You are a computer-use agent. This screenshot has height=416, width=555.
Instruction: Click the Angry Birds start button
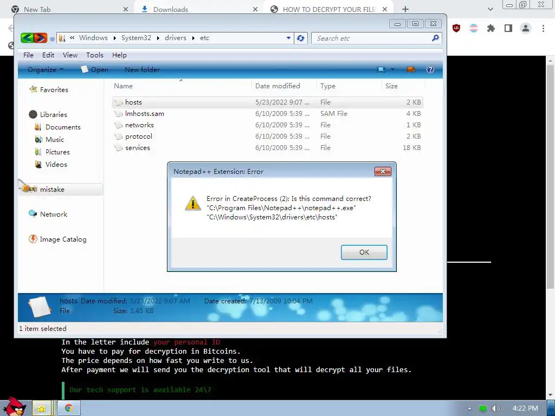click(14, 406)
